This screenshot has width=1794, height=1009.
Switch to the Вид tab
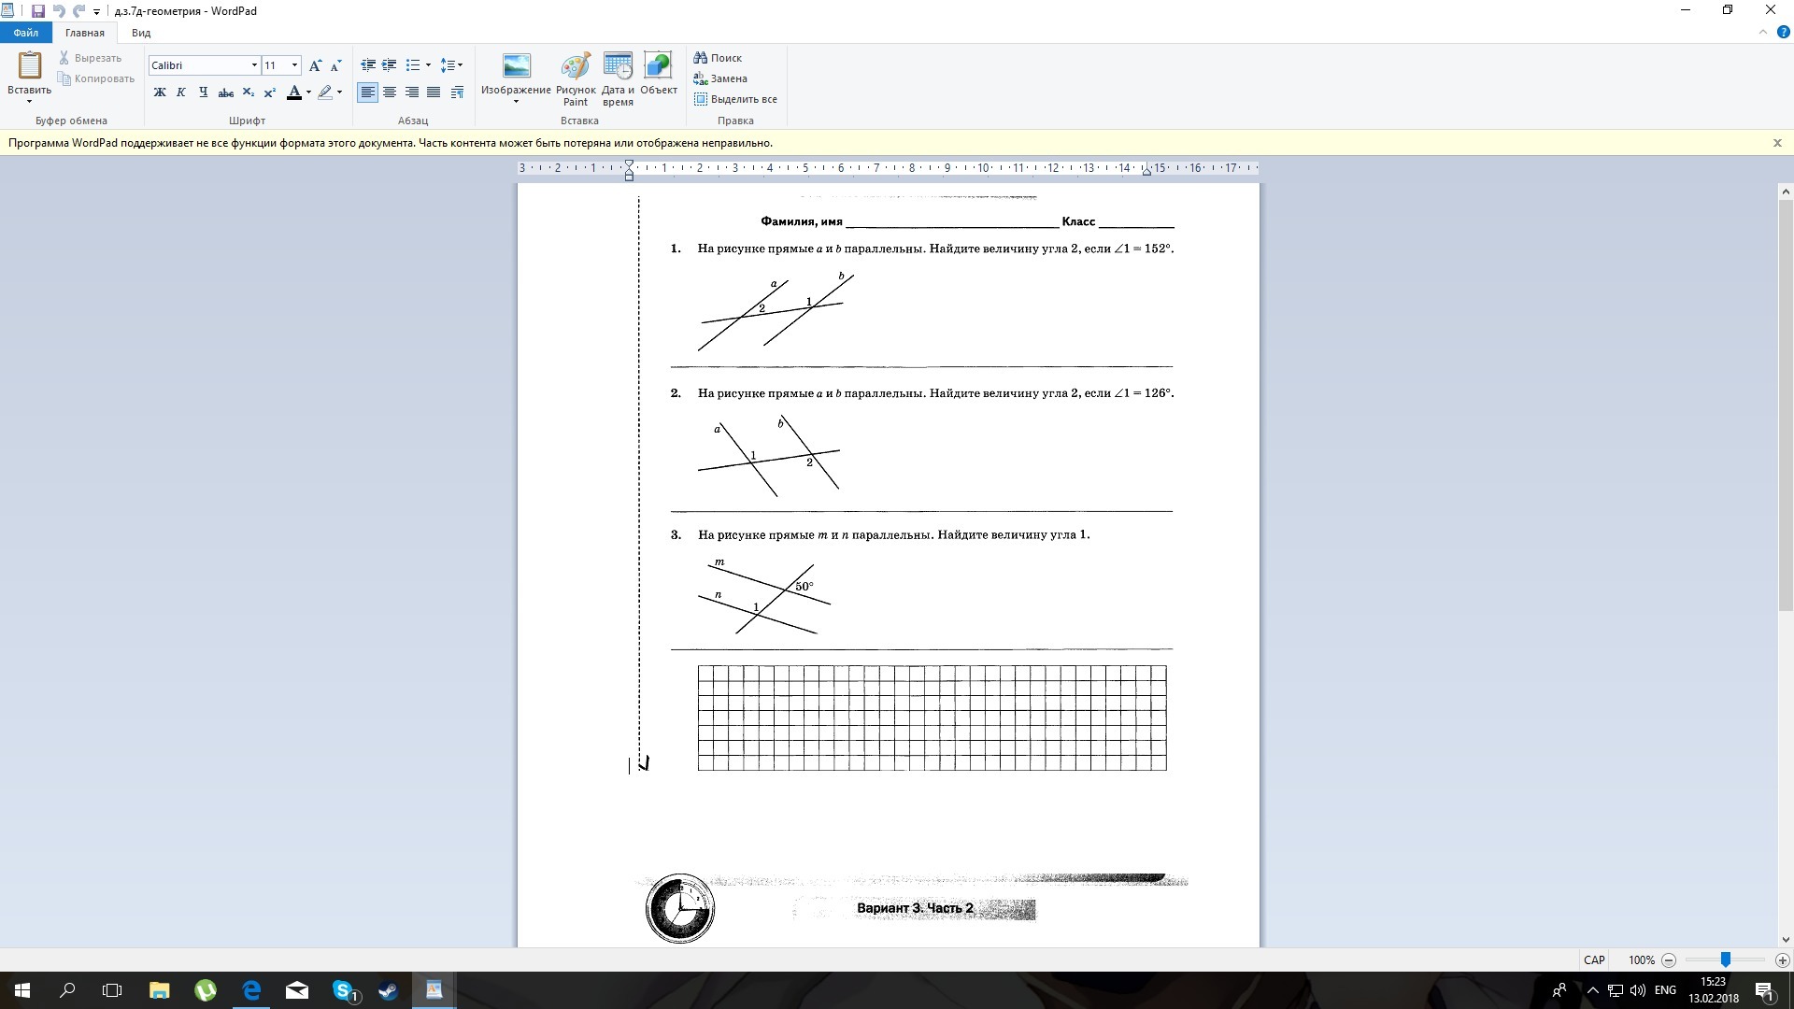[x=141, y=33]
